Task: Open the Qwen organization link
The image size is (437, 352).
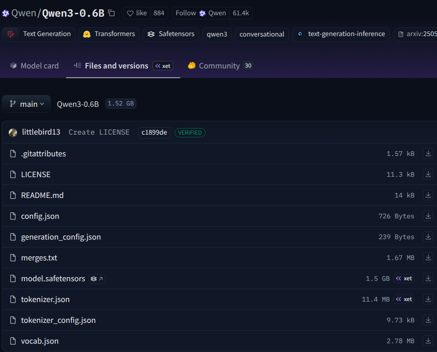Action: coord(24,13)
